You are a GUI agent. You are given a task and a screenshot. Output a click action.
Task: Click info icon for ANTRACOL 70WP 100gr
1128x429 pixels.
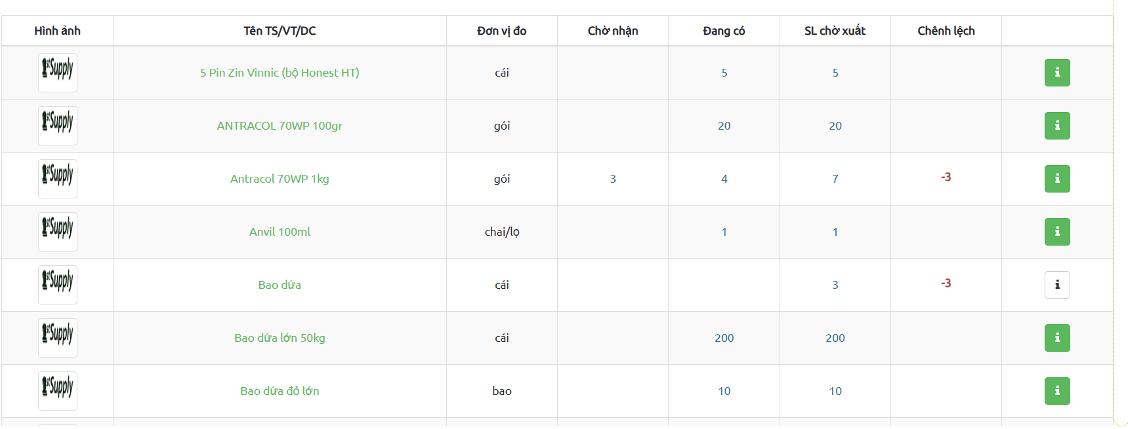pyautogui.click(x=1056, y=126)
